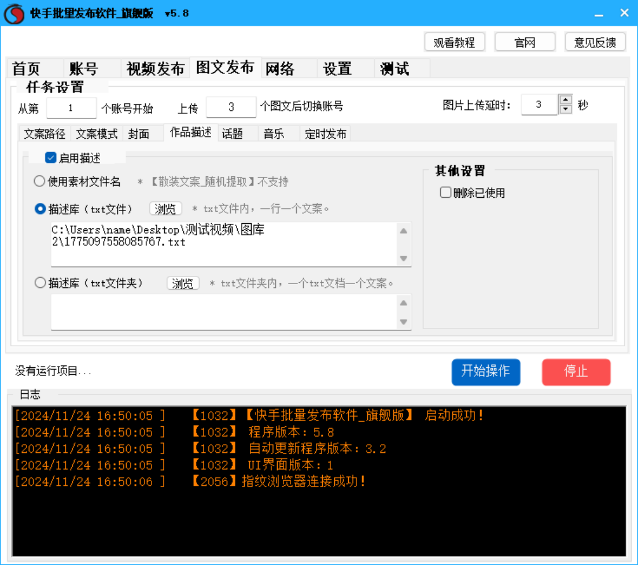Open the 文案模式 sub-tab
This screenshot has width=638, height=565.
click(x=97, y=134)
